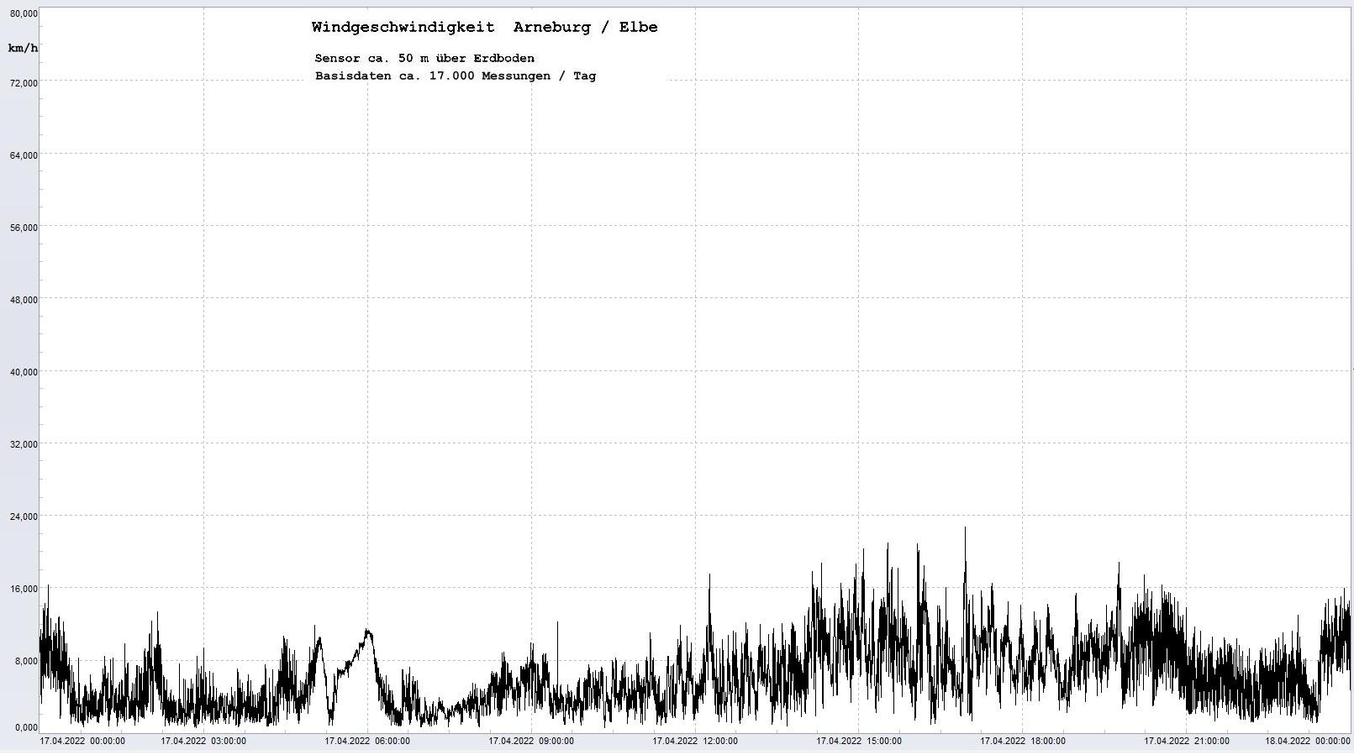Click the 17.04.2022 21:00:00 timestamp
1354x755 pixels.
point(1186,741)
